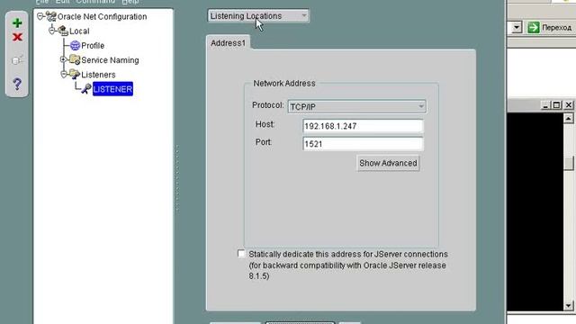Click the panel splitter handle

177,179
